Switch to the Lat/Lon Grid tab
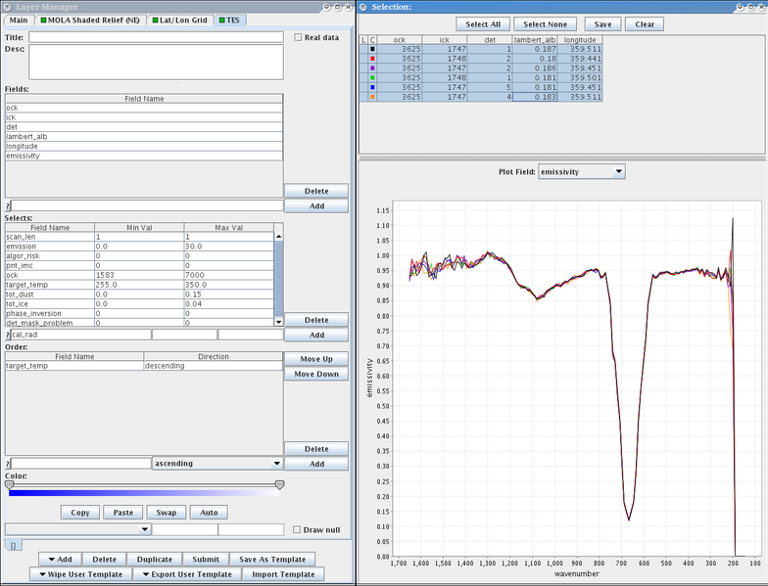 click(180, 20)
